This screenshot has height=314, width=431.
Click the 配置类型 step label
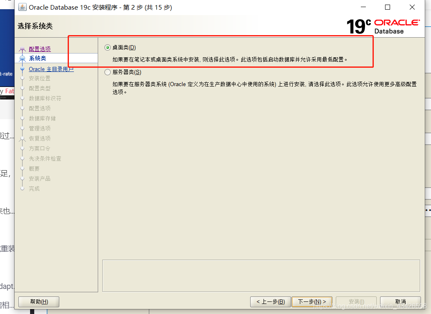(x=40, y=88)
